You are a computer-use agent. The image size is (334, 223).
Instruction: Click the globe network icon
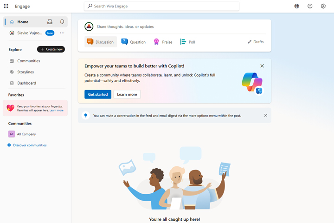[296, 6]
